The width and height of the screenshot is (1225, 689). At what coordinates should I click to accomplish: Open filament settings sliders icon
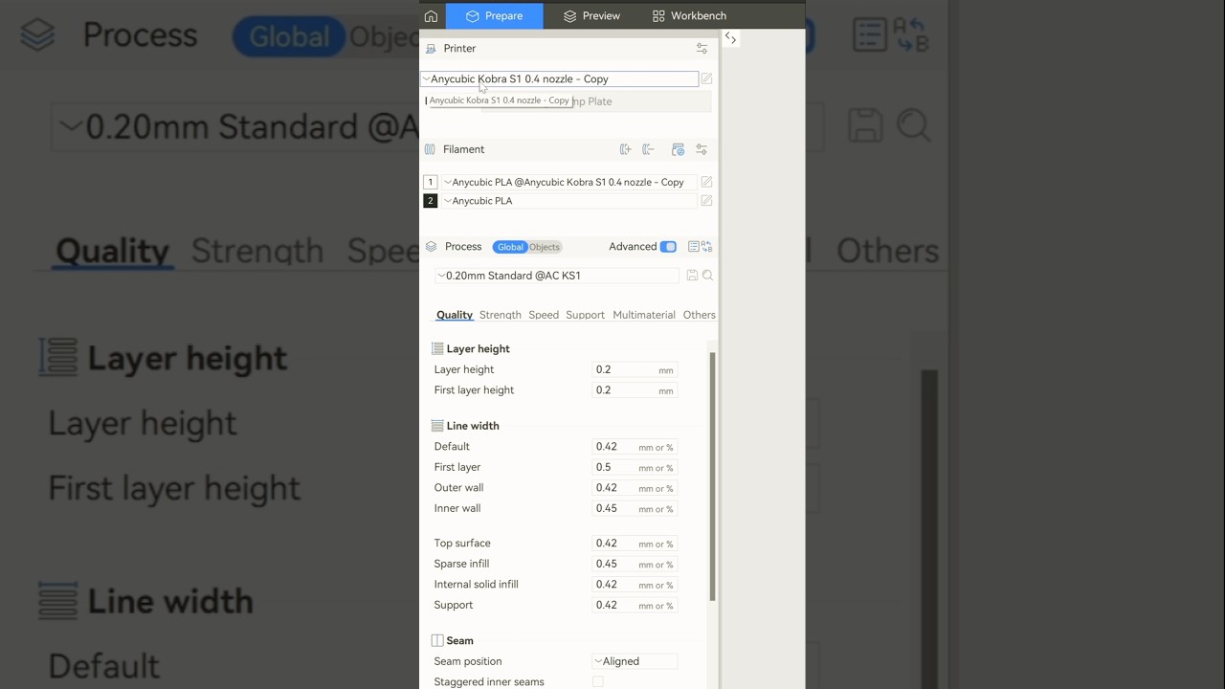(x=702, y=149)
